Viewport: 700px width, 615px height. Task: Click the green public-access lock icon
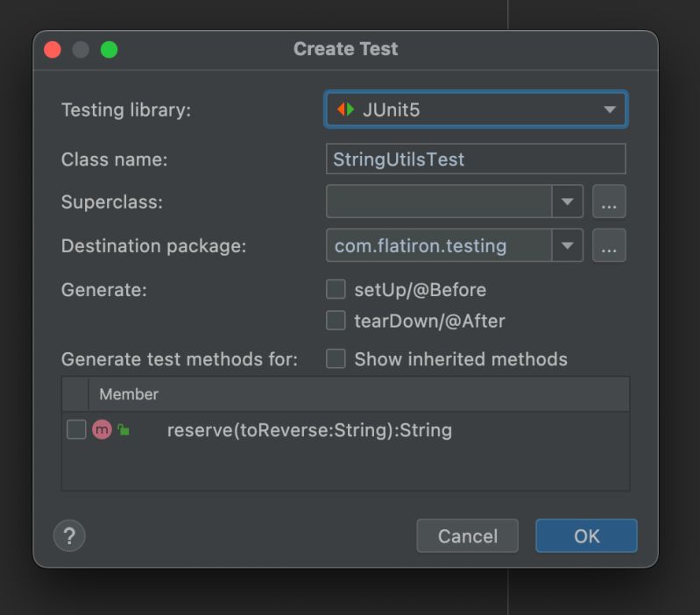point(124,430)
